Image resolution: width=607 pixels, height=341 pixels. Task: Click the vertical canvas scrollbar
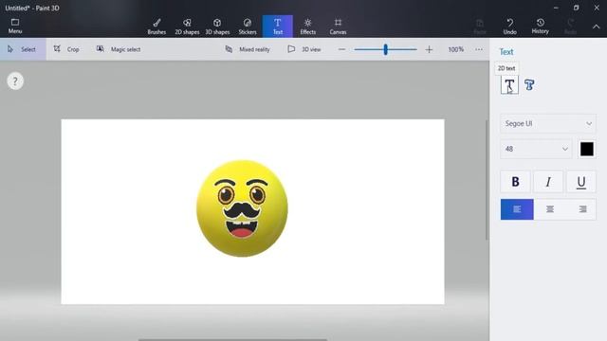pos(487,180)
